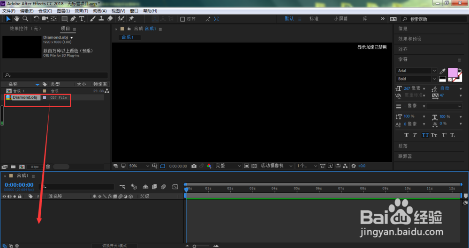
Task: Open the 活动摄像机 camera view dropdown
Action: [x=276, y=166]
